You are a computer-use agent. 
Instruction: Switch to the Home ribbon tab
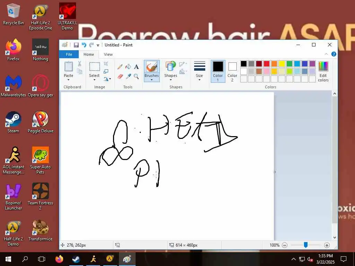pyautogui.click(x=89, y=54)
